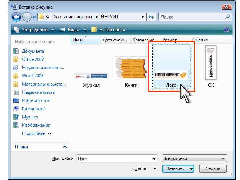Open the Word_2007 favorite link
240x180 pixels.
(33, 76)
